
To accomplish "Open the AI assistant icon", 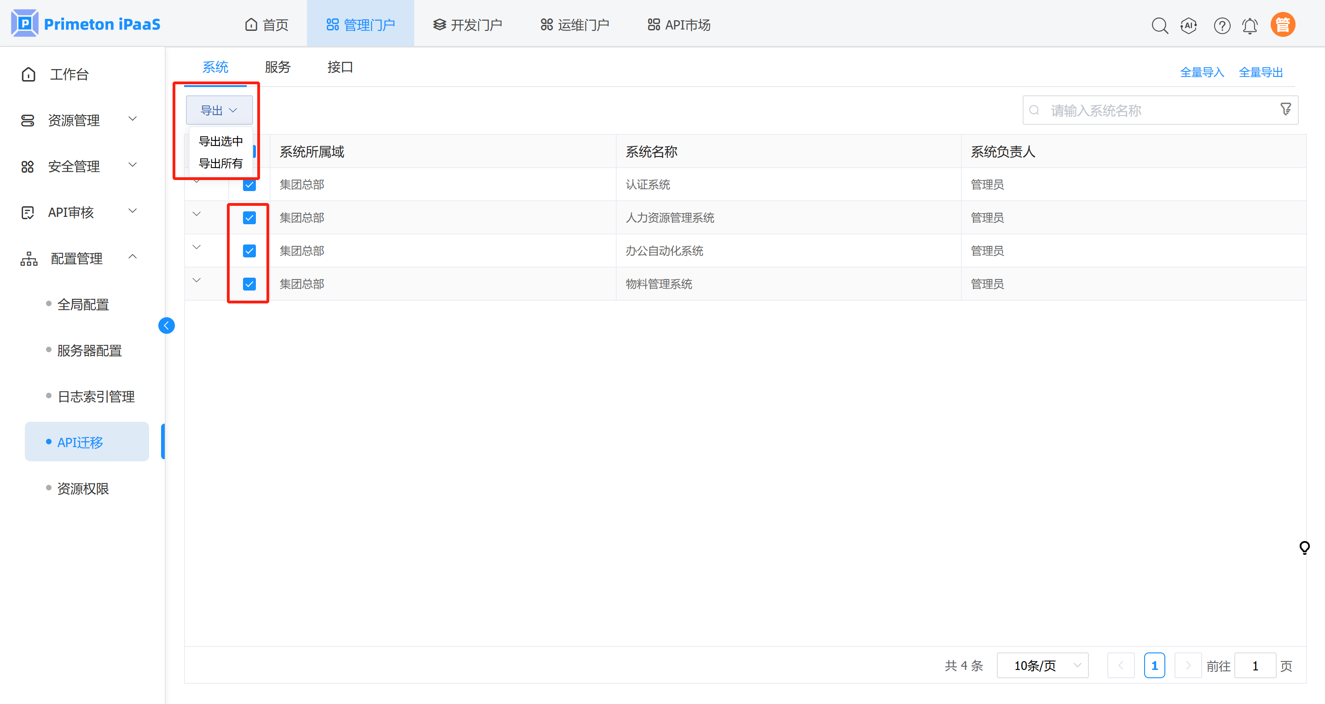I will click(x=1189, y=25).
